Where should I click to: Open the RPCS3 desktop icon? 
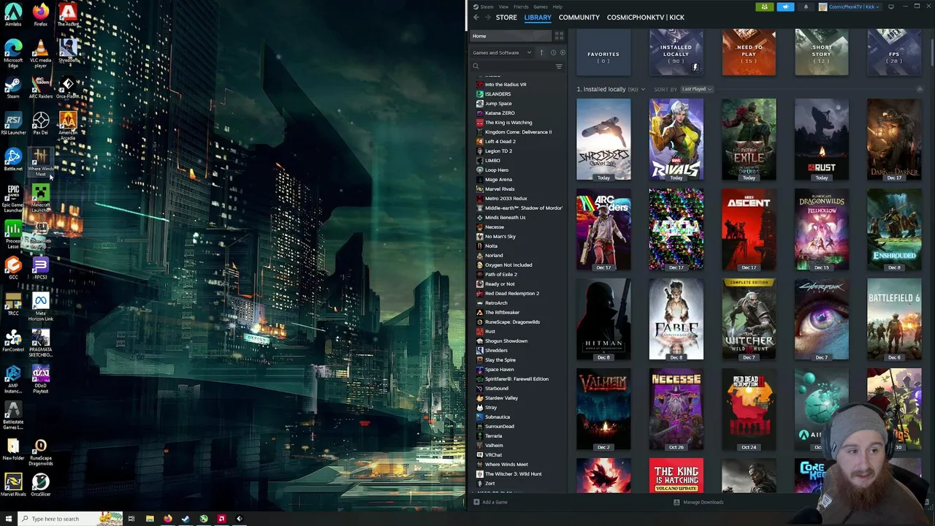click(x=41, y=267)
